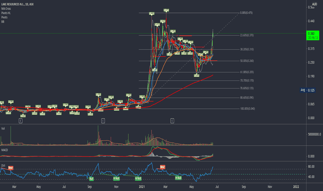The height and width of the screenshot is (191, 323).
Task: Click the Bear tag near March 2020 on DVI
Action: click(10, 168)
